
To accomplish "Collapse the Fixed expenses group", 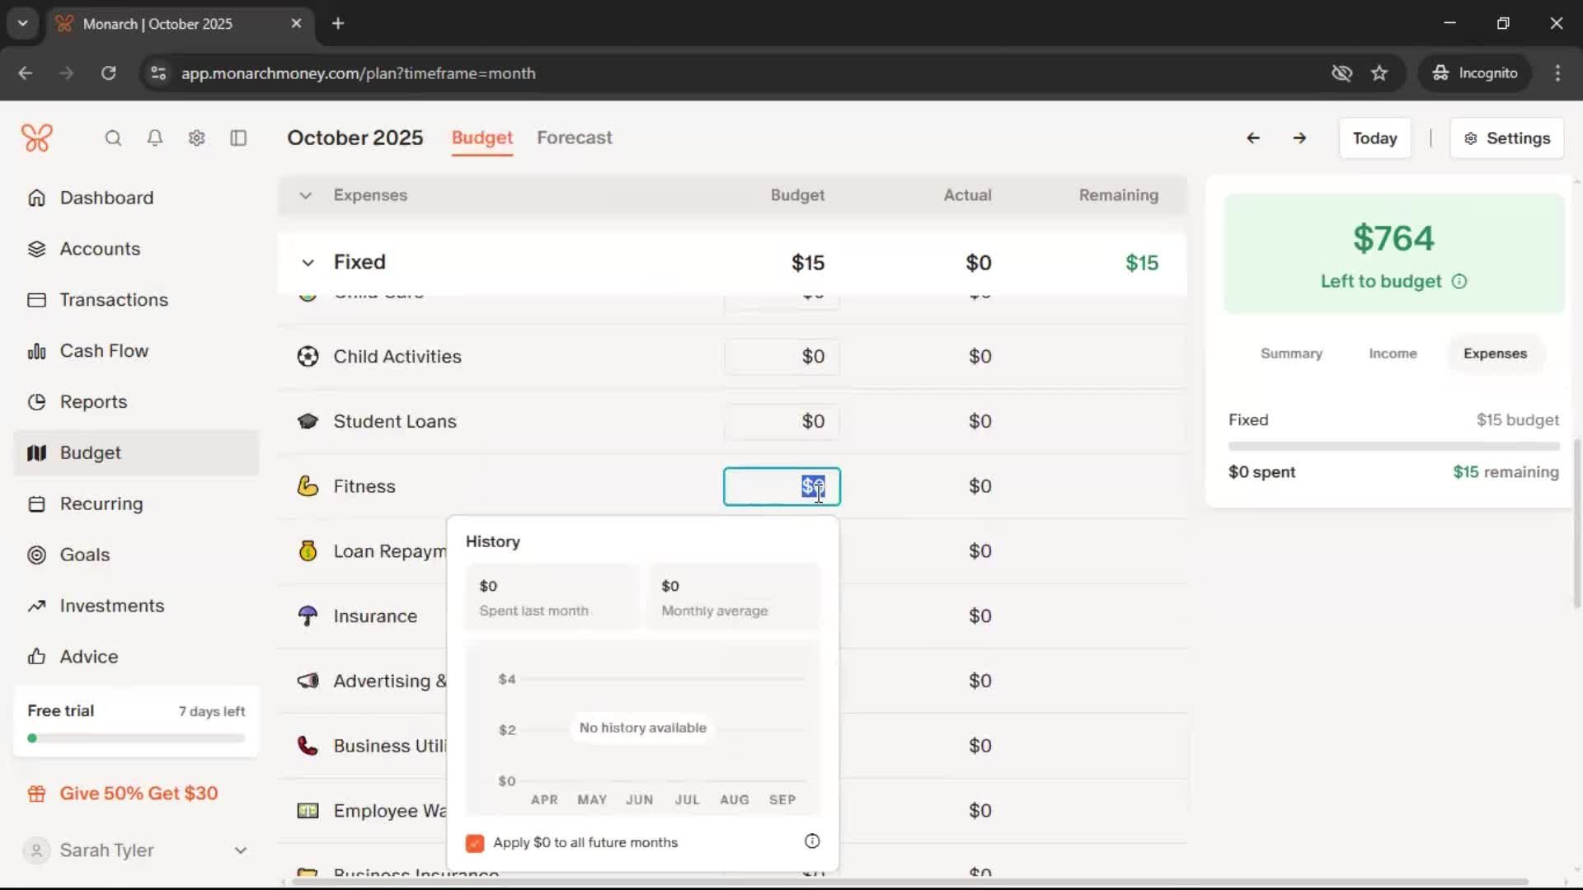I will pos(308,263).
